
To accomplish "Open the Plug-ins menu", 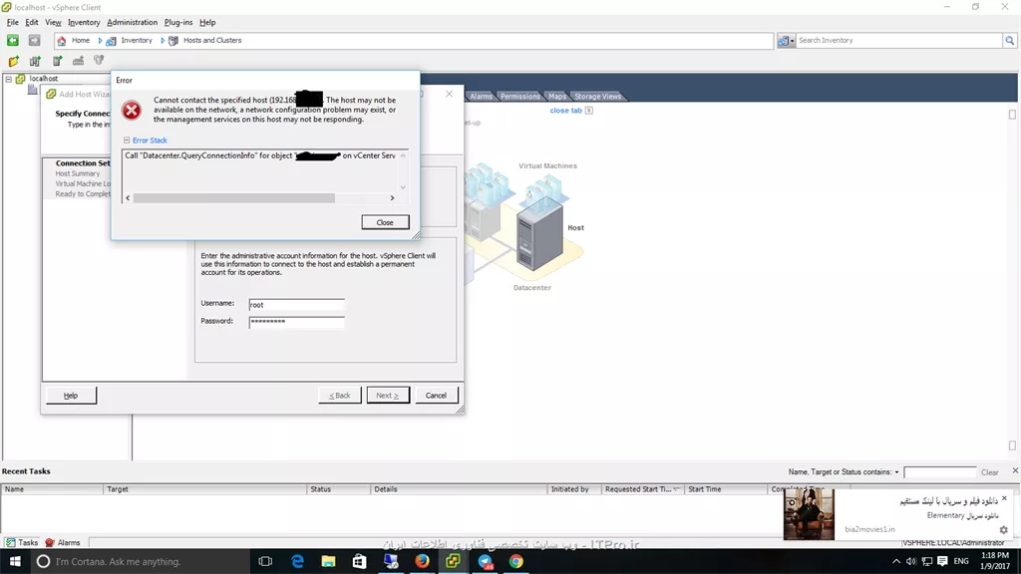I will [178, 22].
